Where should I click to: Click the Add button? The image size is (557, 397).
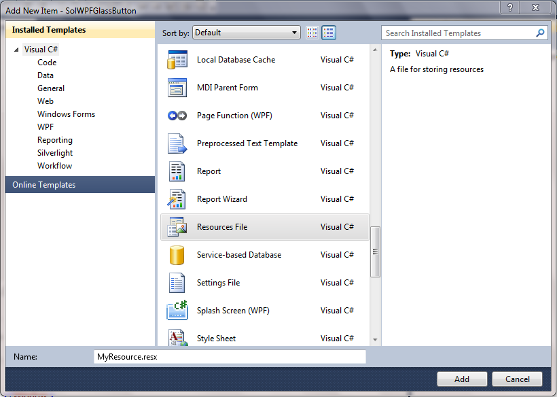[462, 379]
